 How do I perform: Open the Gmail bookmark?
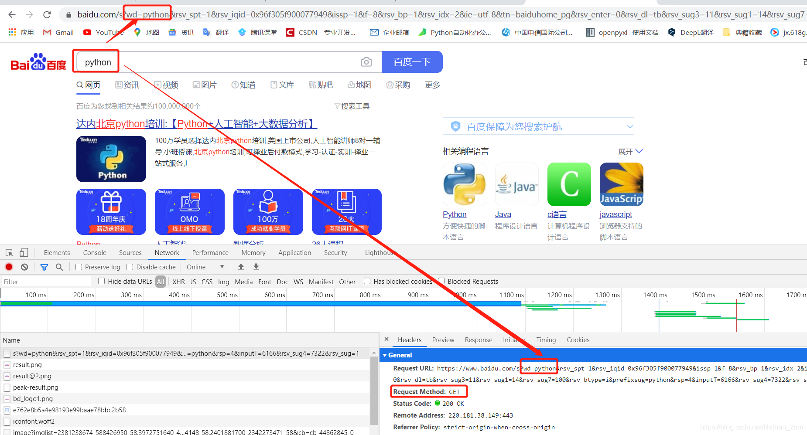58,32
